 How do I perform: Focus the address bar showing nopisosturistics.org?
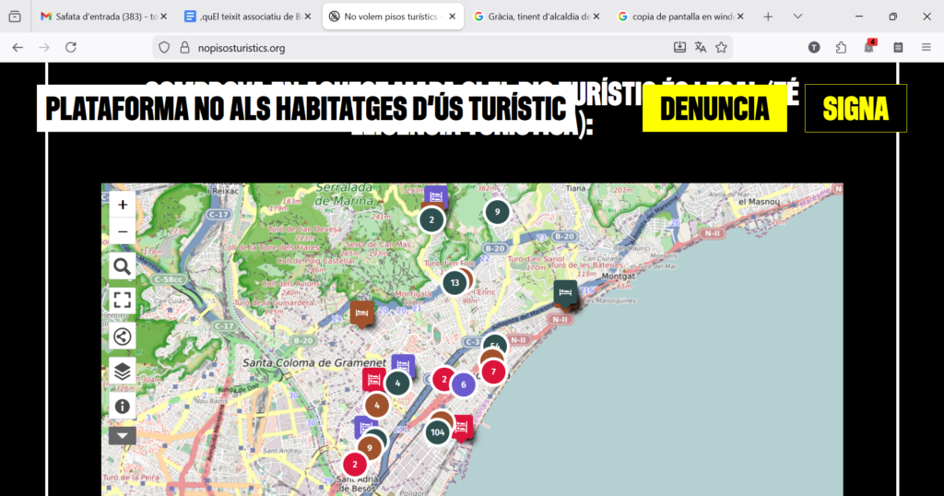click(415, 47)
